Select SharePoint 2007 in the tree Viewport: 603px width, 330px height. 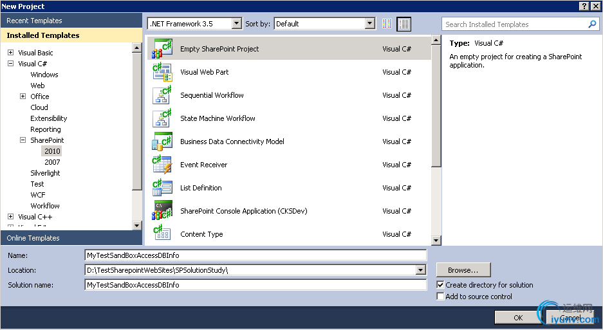click(x=52, y=162)
